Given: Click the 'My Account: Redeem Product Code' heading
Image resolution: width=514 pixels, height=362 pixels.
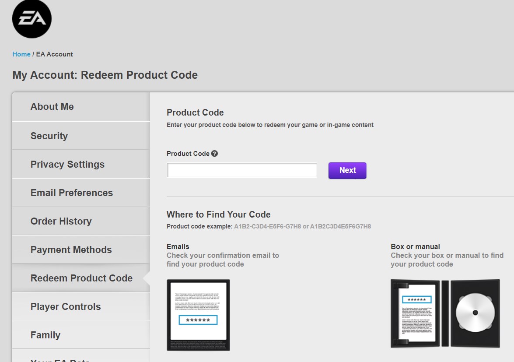Looking at the screenshot, I should 105,75.
